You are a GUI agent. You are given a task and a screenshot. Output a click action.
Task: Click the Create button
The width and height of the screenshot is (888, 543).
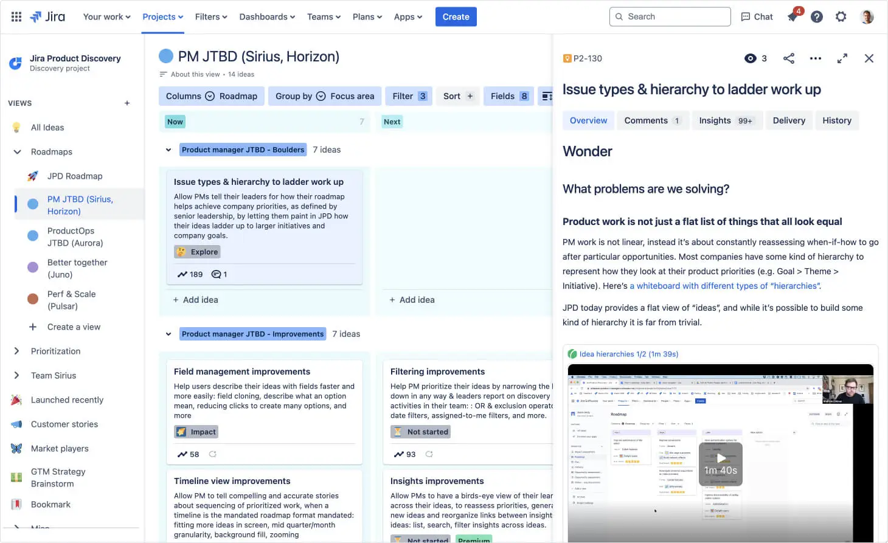click(456, 16)
